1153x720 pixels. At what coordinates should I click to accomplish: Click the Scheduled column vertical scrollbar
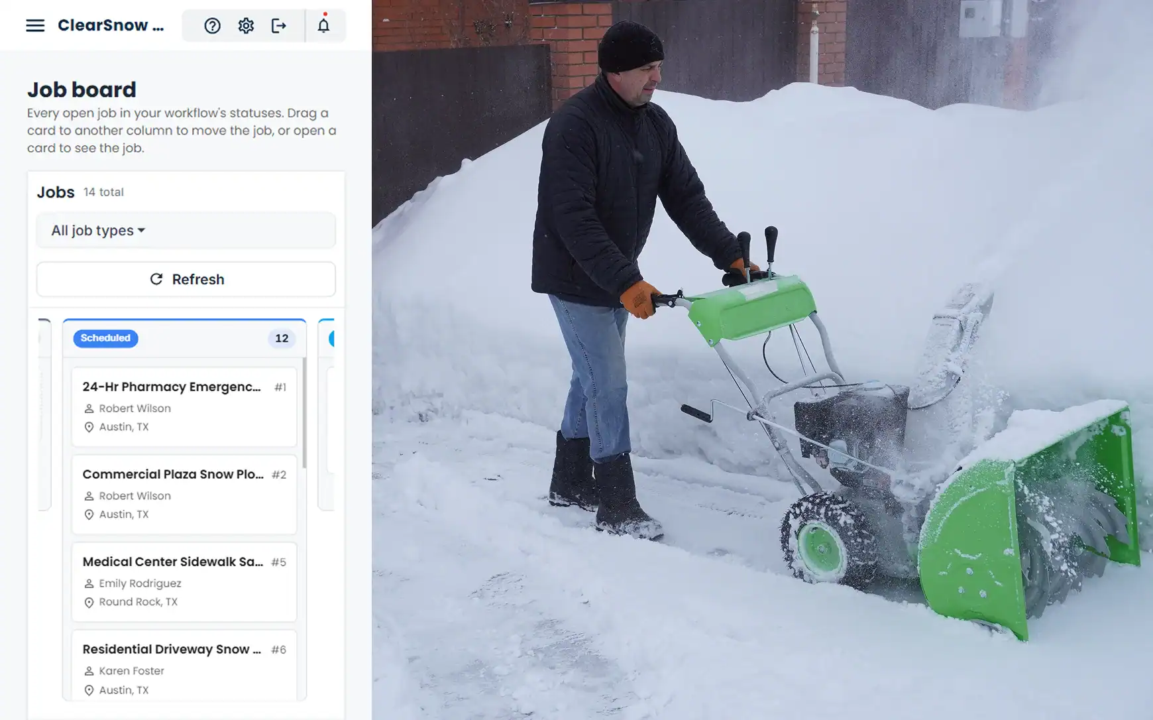pyautogui.click(x=304, y=414)
